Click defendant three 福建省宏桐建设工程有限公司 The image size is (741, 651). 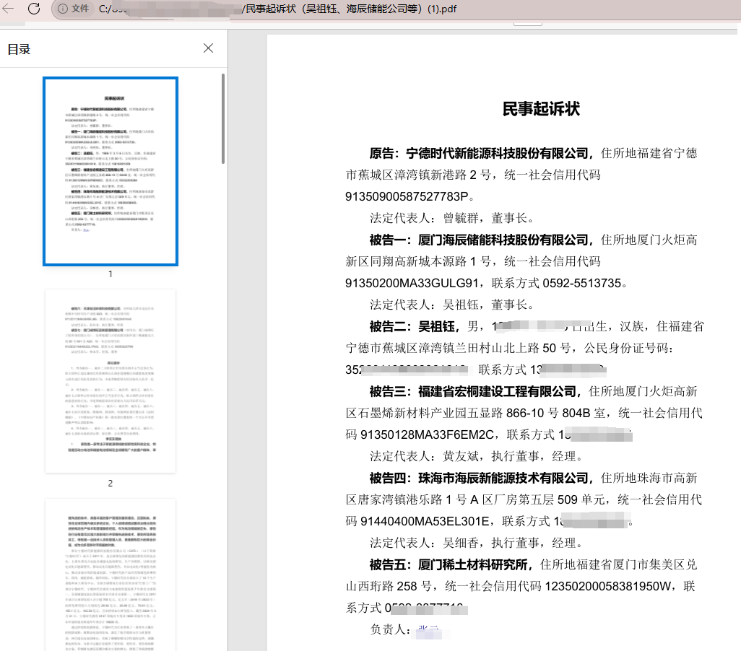[497, 392]
